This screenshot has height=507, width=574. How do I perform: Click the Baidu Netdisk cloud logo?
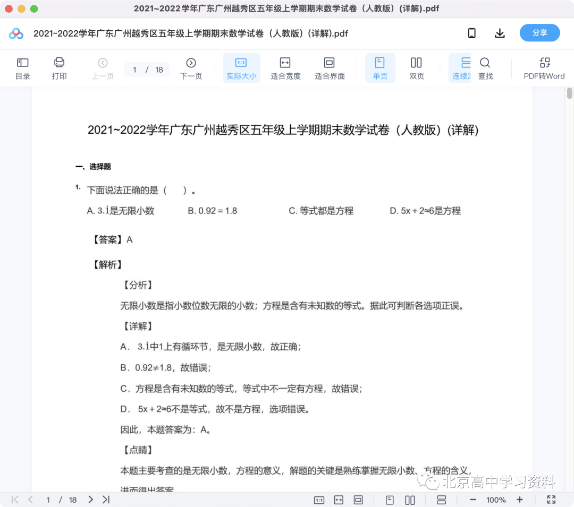(16, 33)
